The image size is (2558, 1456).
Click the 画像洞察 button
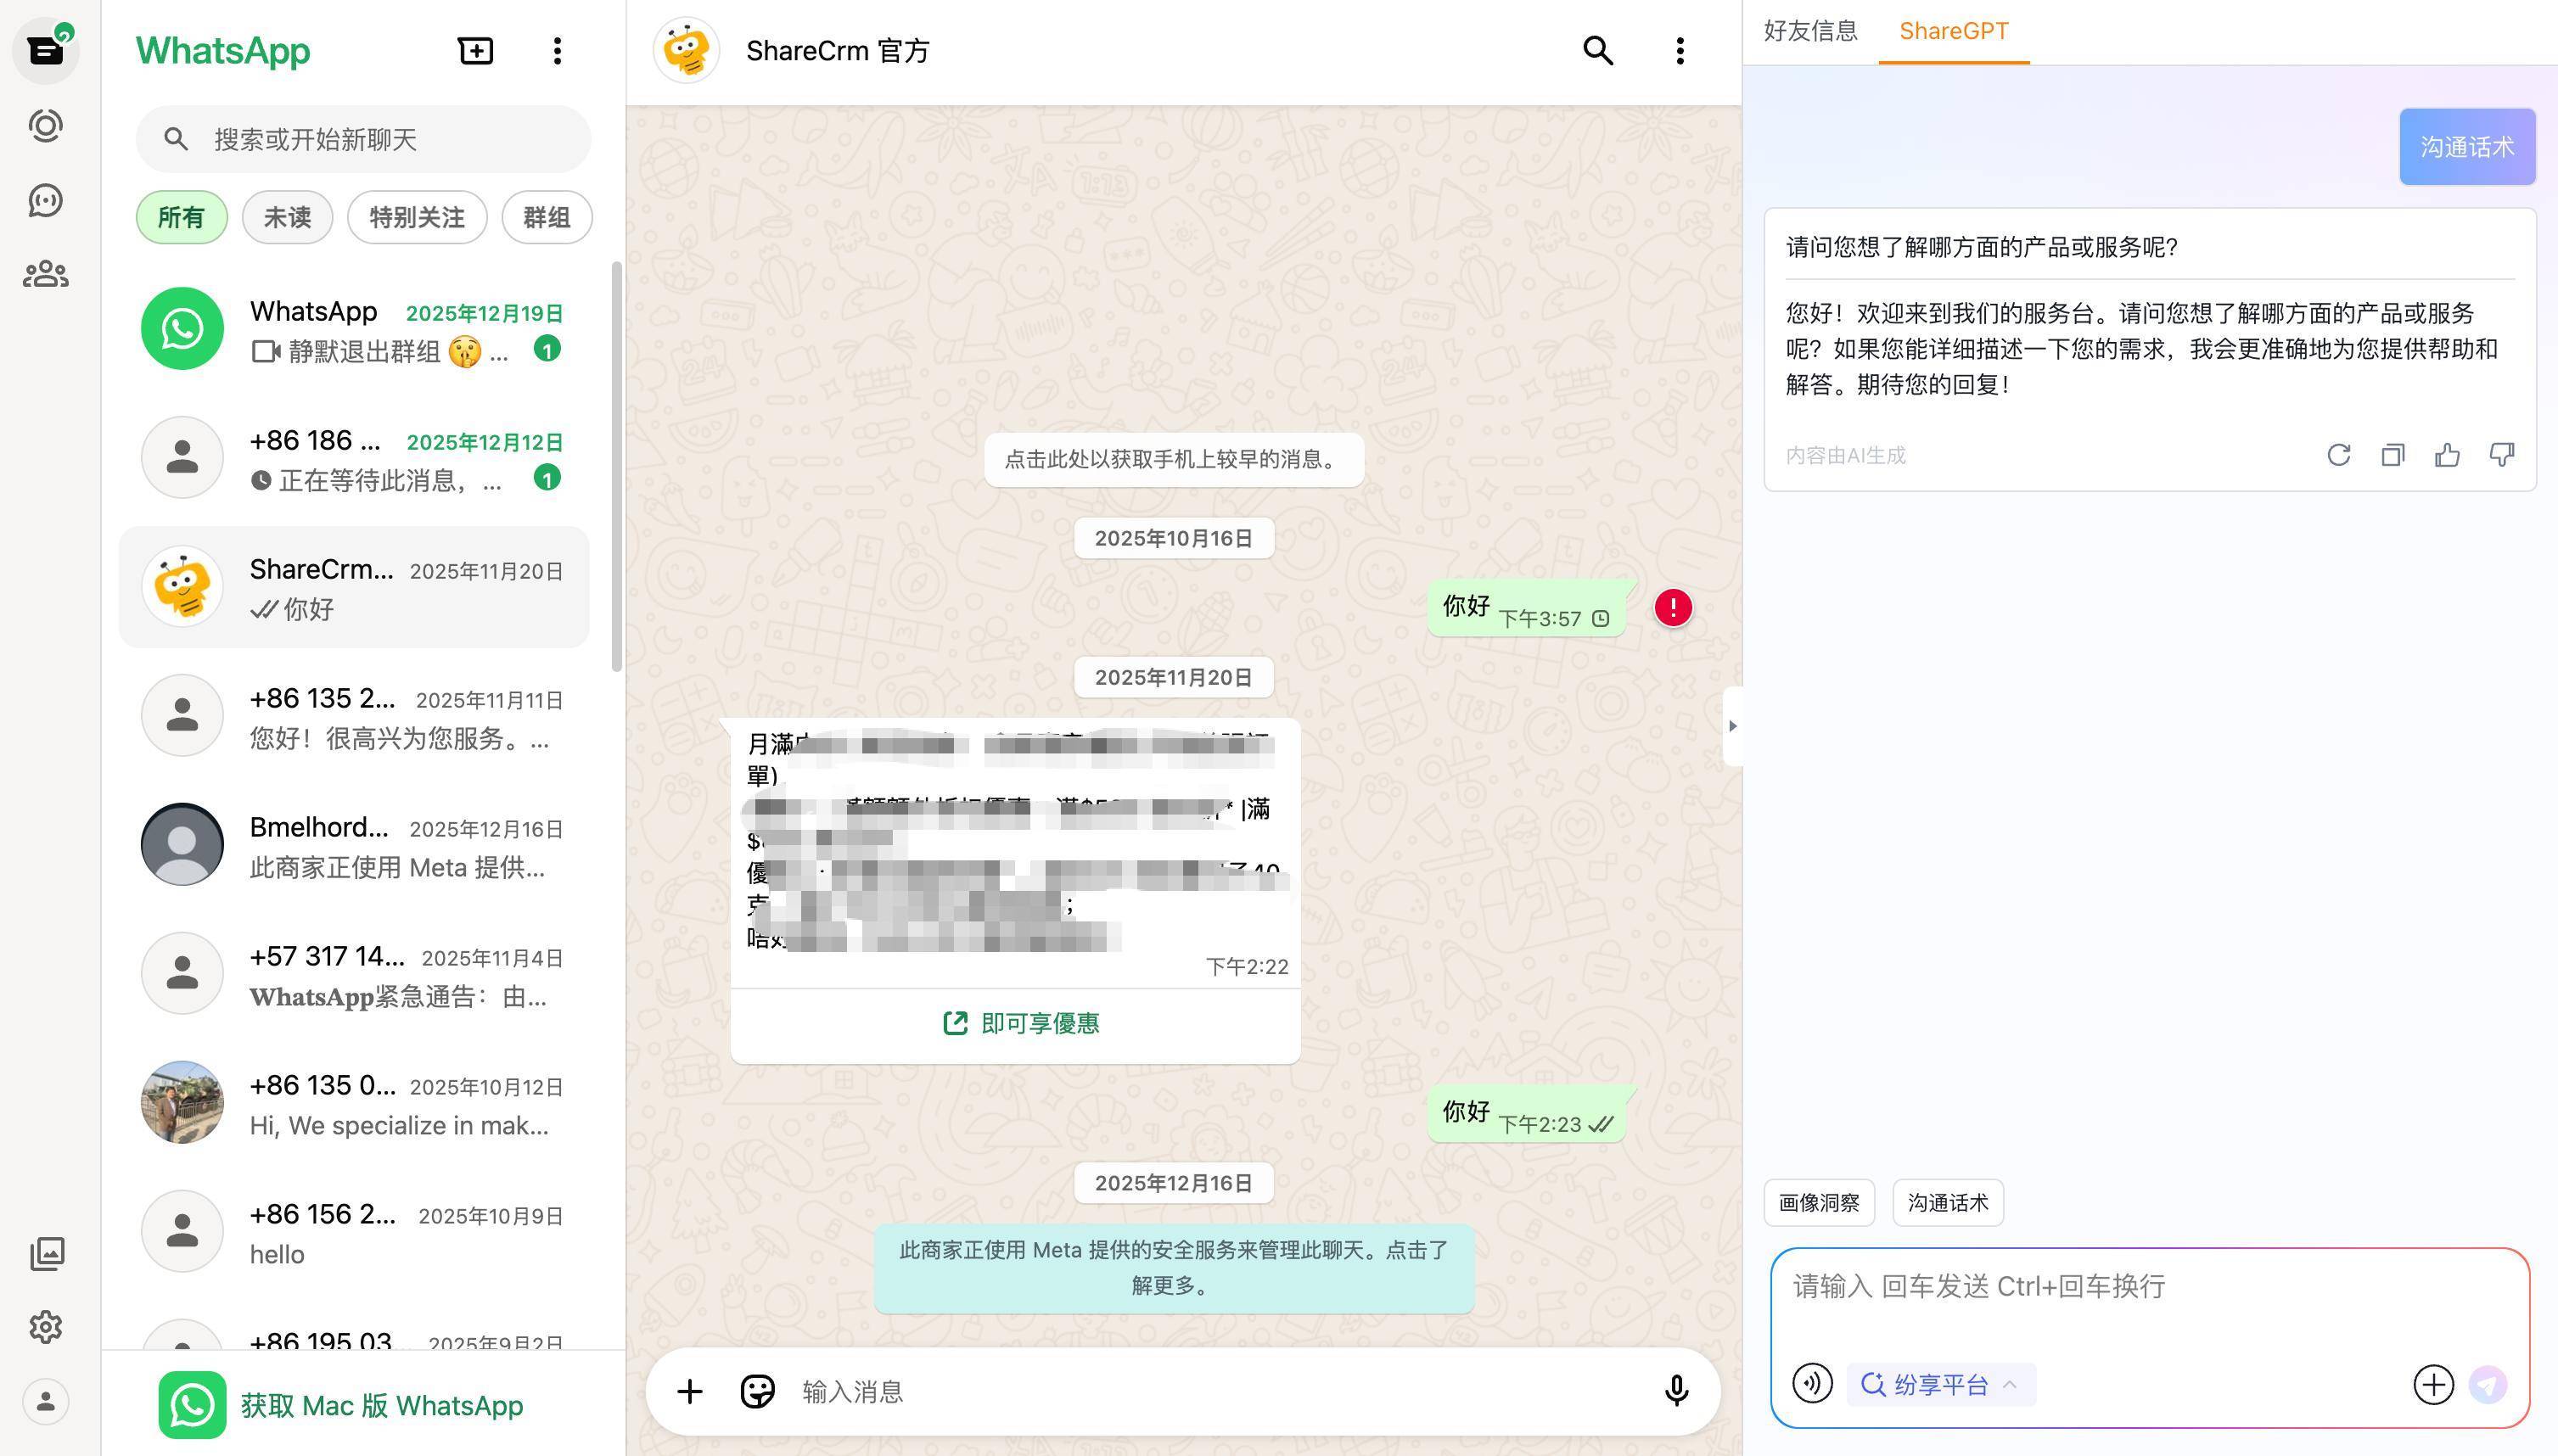pos(1818,1203)
